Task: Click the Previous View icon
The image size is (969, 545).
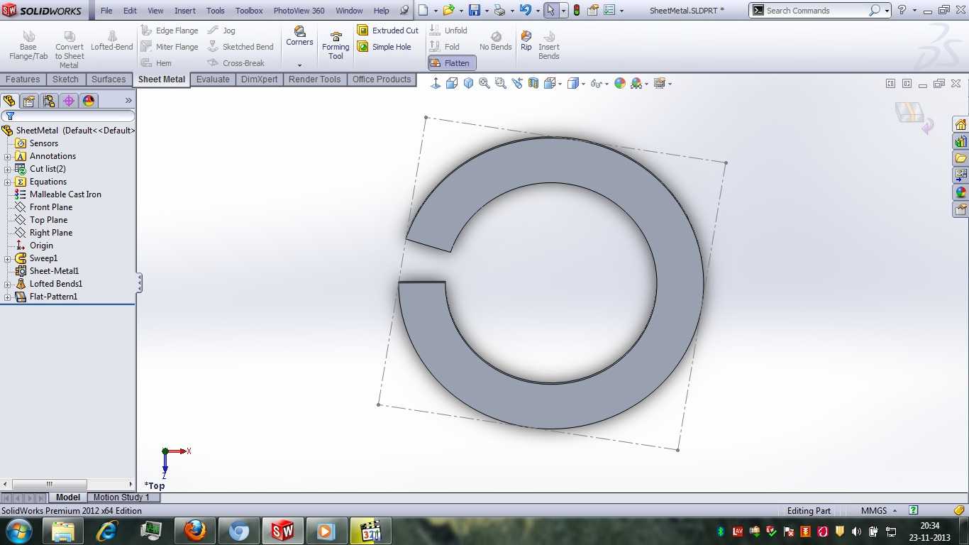Action: (517, 84)
